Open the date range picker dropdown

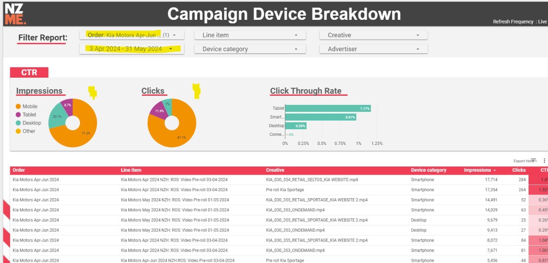pos(132,49)
